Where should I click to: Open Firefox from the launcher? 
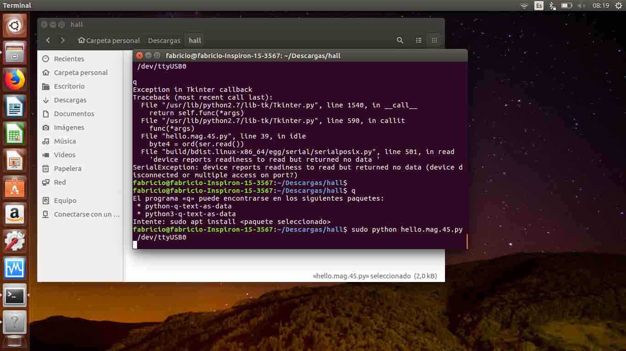tap(15, 80)
